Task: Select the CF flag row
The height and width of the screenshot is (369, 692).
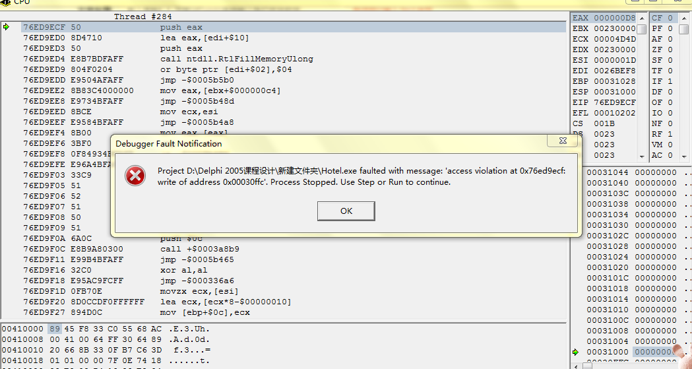Action: (664, 18)
